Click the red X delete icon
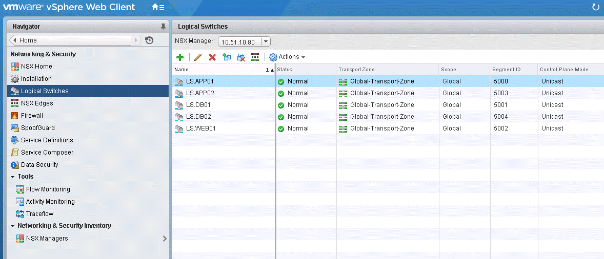 tap(212, 57)
